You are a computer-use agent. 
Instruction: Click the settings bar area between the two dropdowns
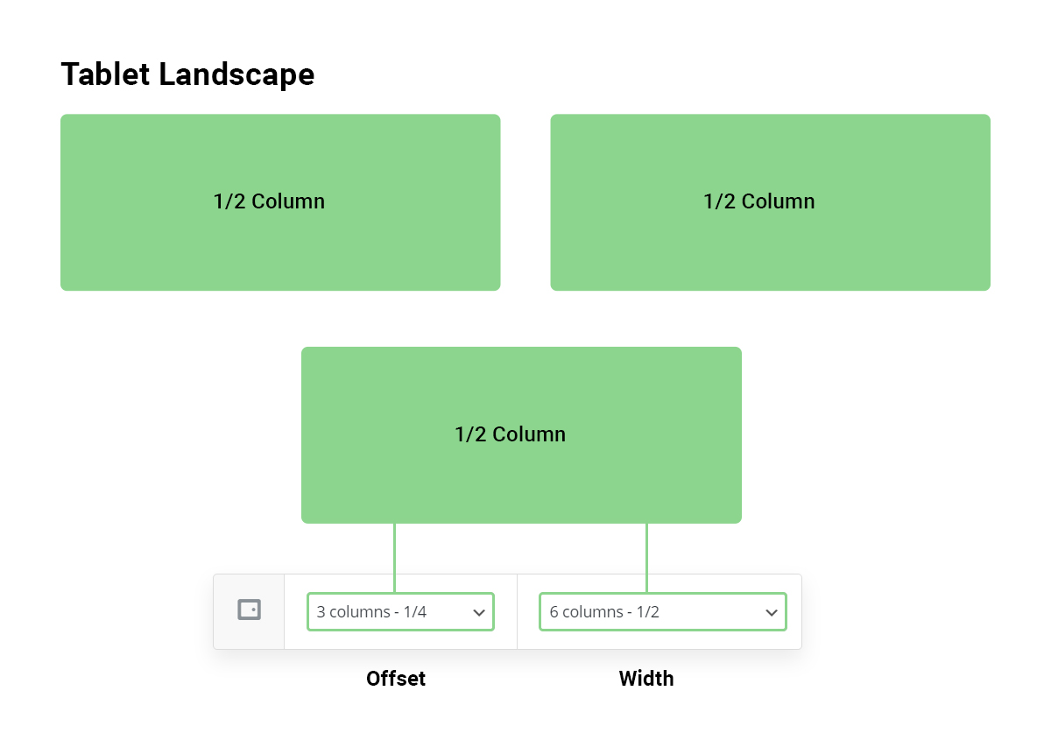(517, 611)
